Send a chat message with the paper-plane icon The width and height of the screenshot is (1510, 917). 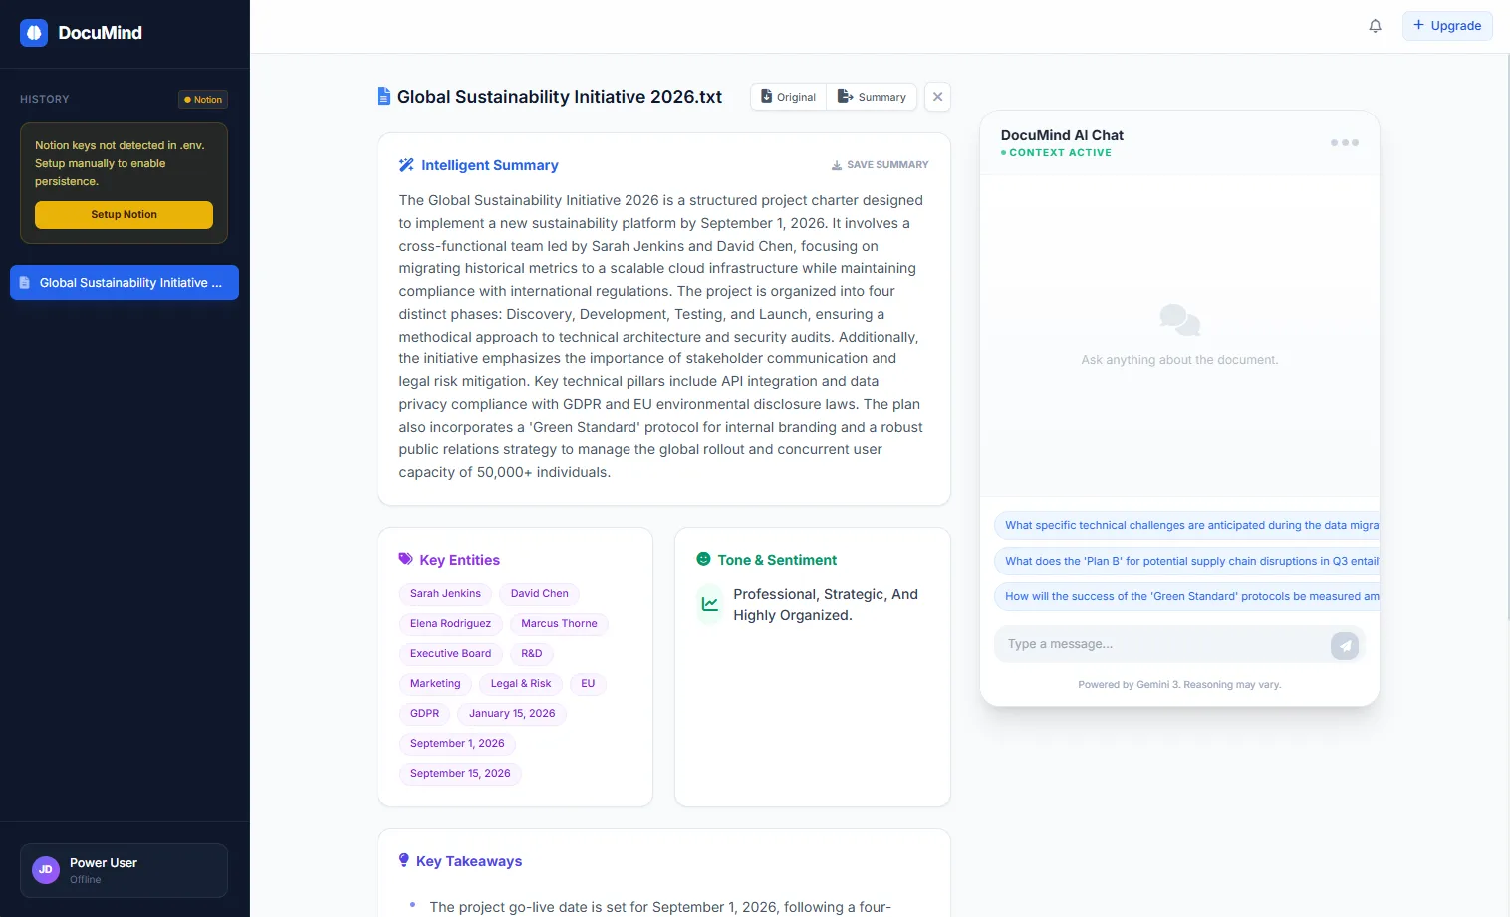(1345, 645)
